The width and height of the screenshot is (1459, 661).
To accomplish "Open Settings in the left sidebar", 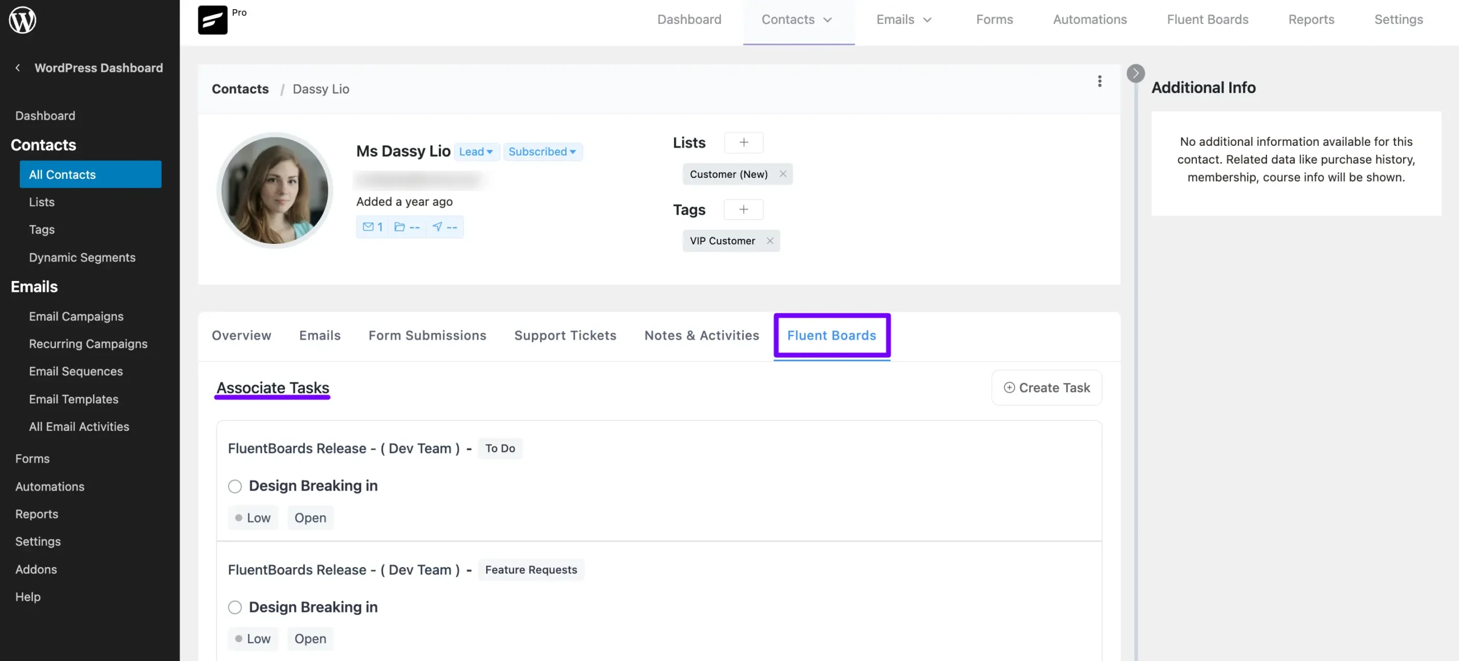I will point(38,542).
